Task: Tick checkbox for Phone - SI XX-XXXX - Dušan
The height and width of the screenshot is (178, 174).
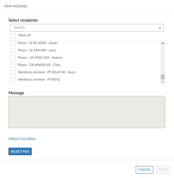Action: [x=13, y=43]
